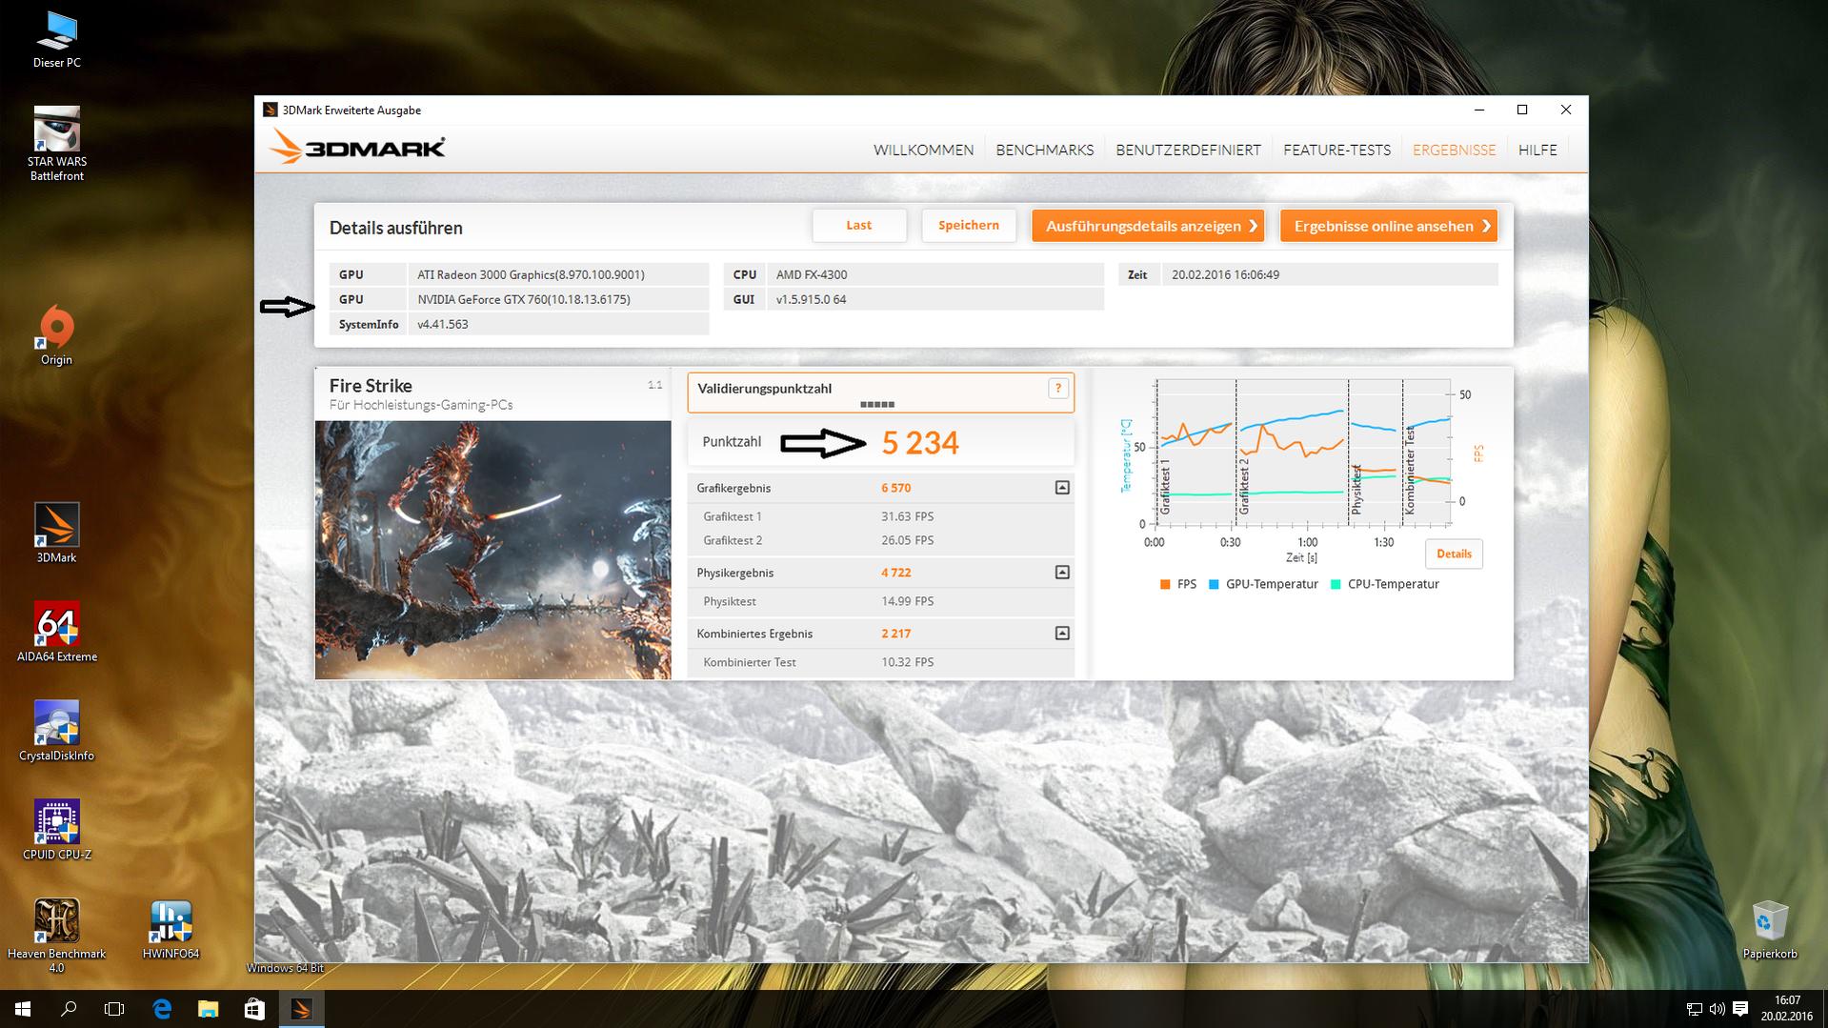
Task: Open CPUID CPU-Z desktop shortcut
Action: point(57,830)
